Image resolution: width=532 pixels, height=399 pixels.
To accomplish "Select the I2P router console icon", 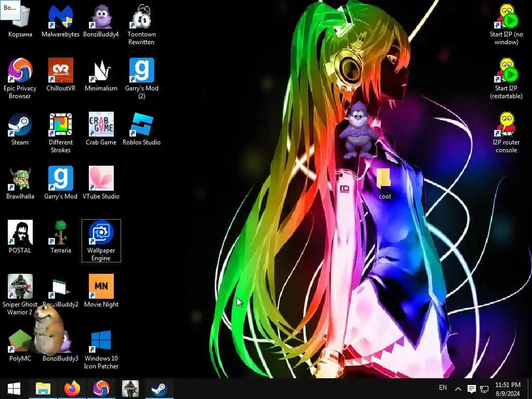I will click(x=506, y=132).
